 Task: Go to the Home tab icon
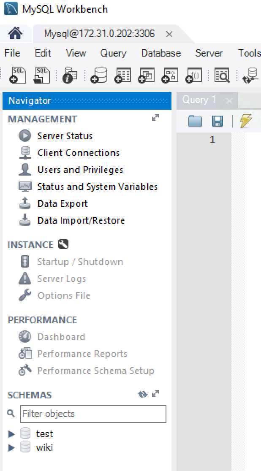tap(15, 33)
